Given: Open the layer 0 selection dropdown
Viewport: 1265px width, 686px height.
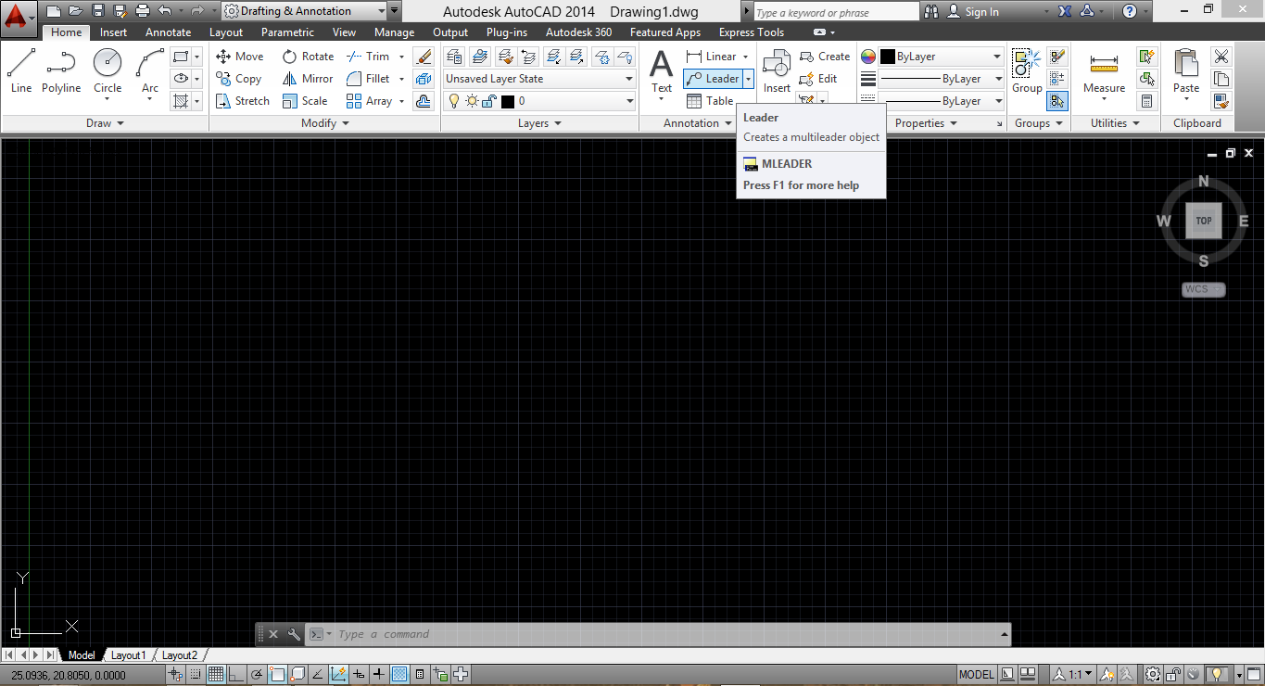Looking at the screenshot, I should [628, 100].
